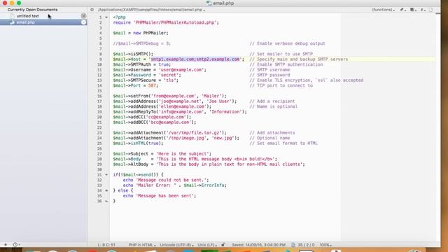Click the counterpart document icon

click(431, 10)
